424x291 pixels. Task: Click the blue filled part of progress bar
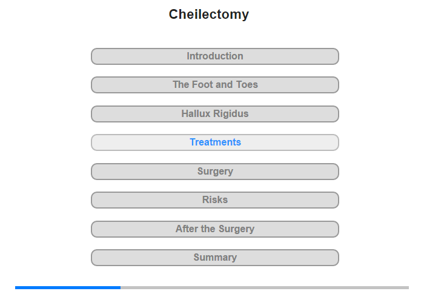68,287
